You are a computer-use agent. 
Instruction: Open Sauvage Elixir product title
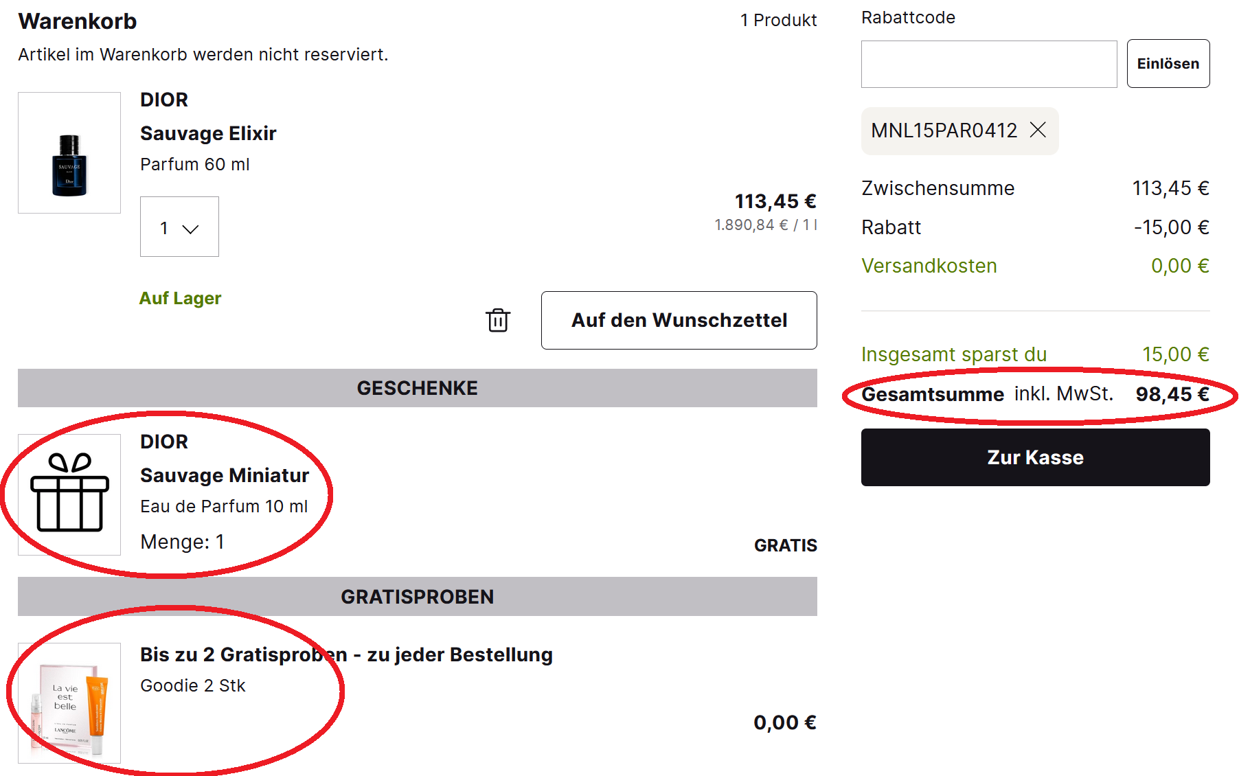(x=208, y=133)
